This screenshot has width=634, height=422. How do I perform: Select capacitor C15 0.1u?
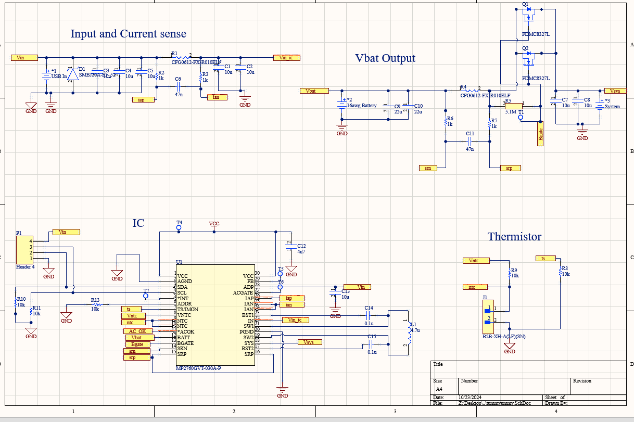(372, 343)
